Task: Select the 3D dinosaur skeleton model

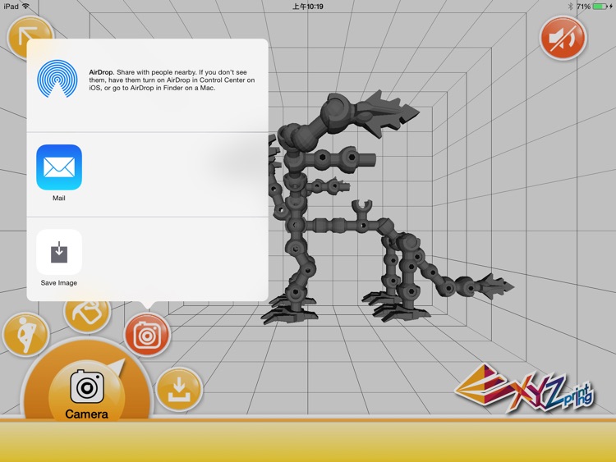Action: pyautogui.click(x=387, y=208)
